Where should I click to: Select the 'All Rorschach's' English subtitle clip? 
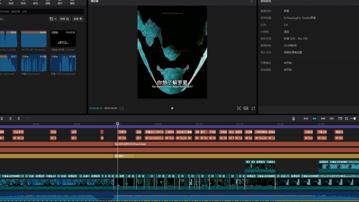(x=154, y=138)
